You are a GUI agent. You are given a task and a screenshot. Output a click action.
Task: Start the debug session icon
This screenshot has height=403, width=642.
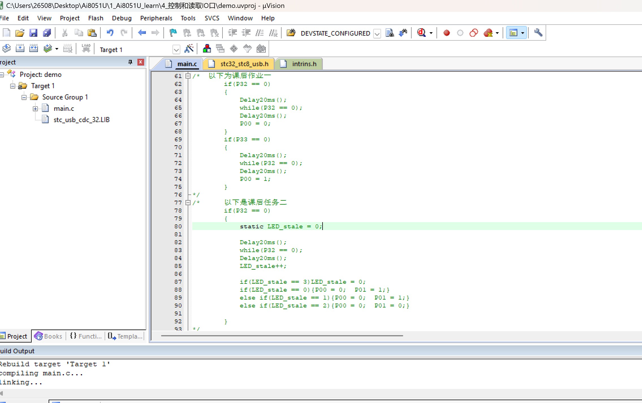tap(421, 33)
